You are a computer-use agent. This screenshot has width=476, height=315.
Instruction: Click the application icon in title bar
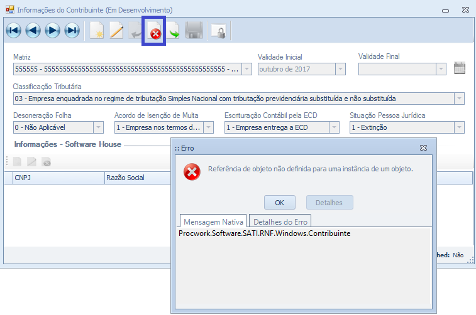[10, 9]
